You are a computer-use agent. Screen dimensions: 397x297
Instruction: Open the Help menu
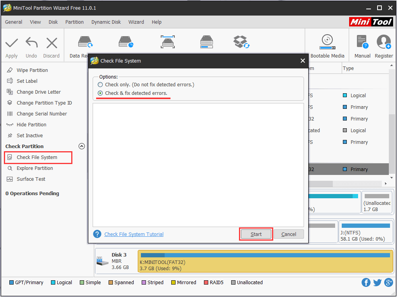coord(156,22)
